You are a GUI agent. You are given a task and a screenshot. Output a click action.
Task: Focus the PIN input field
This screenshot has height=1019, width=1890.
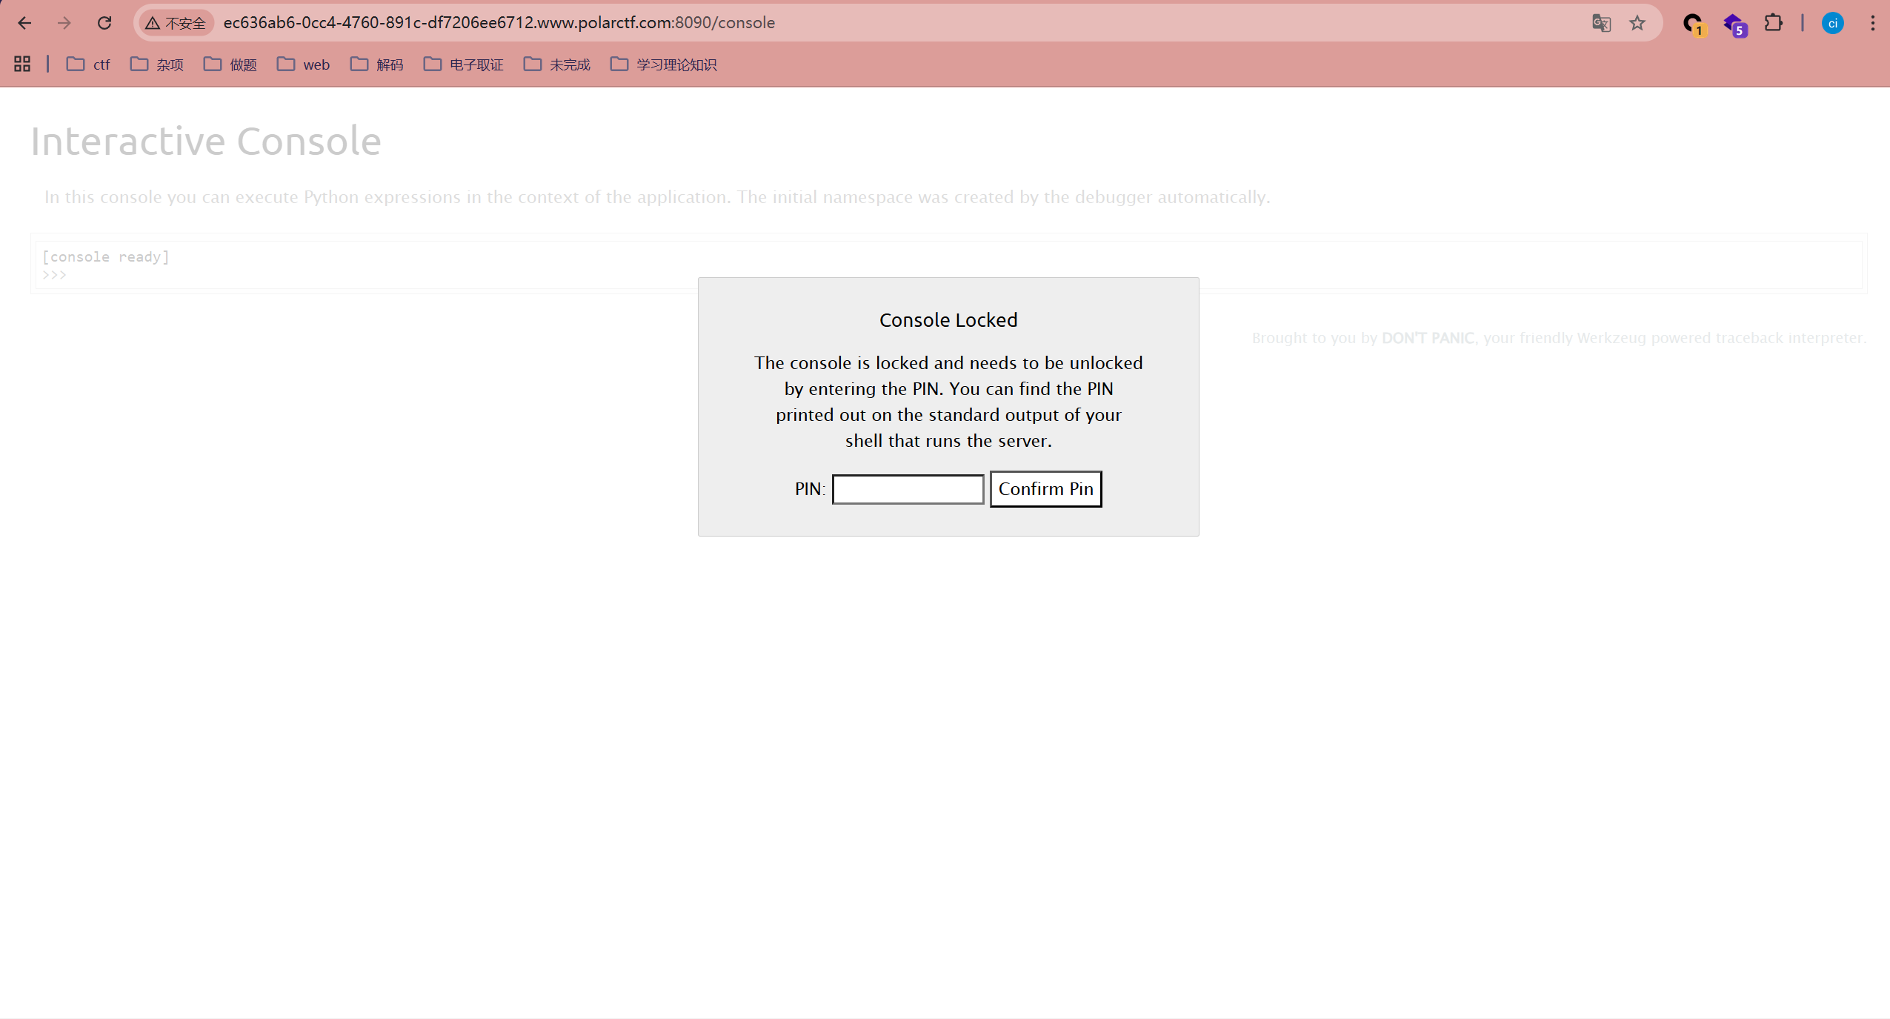908,489
